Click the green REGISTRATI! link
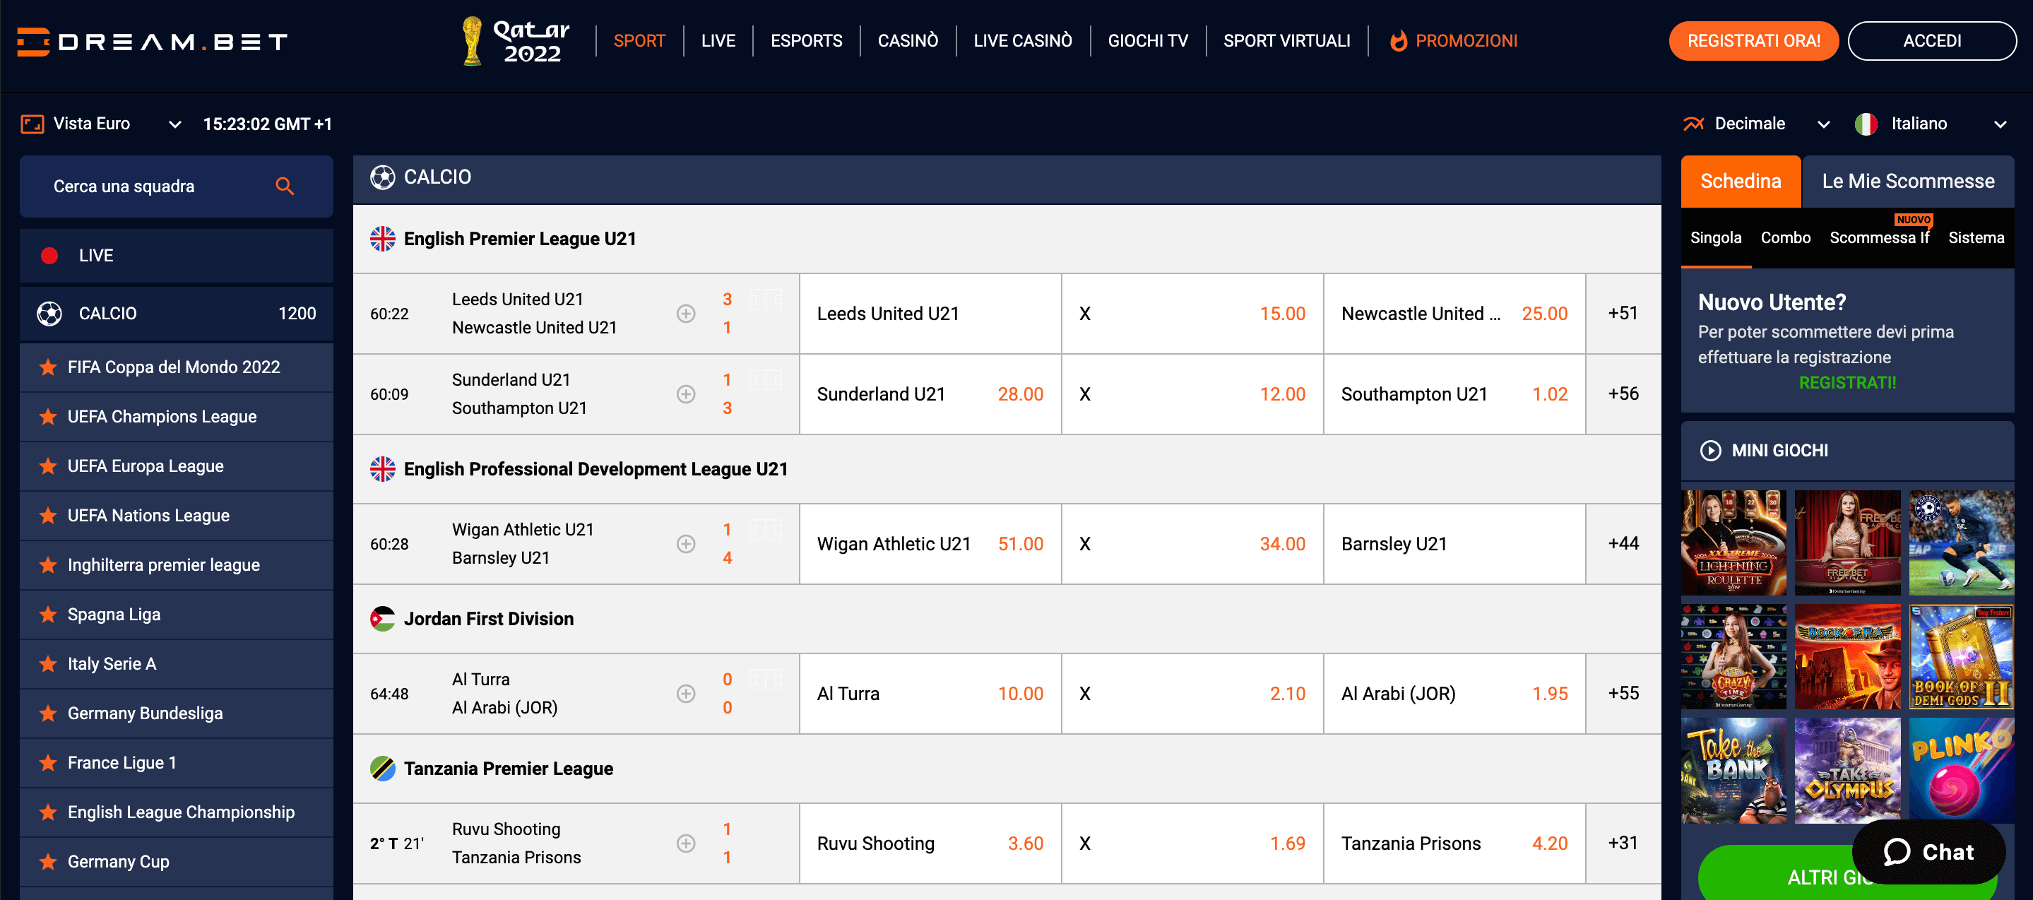Screen dimensions: 2033x900 (x=1847, y=383)
